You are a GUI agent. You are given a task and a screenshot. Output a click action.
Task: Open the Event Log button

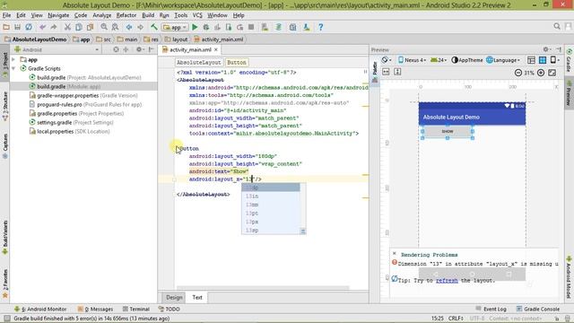coord(491,309)
